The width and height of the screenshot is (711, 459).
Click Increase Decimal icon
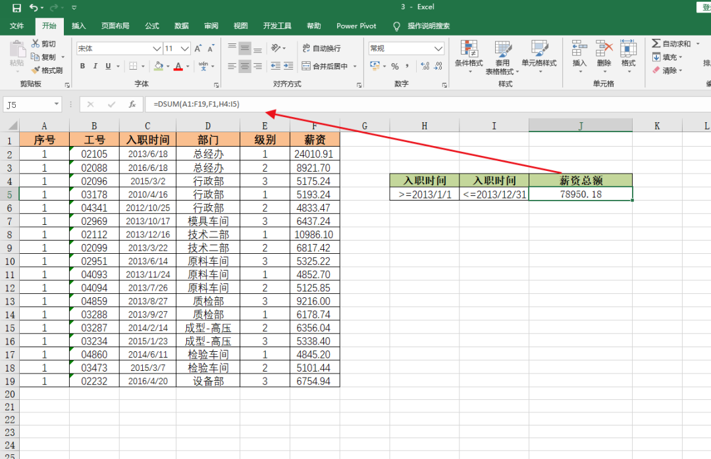point(425,66)
